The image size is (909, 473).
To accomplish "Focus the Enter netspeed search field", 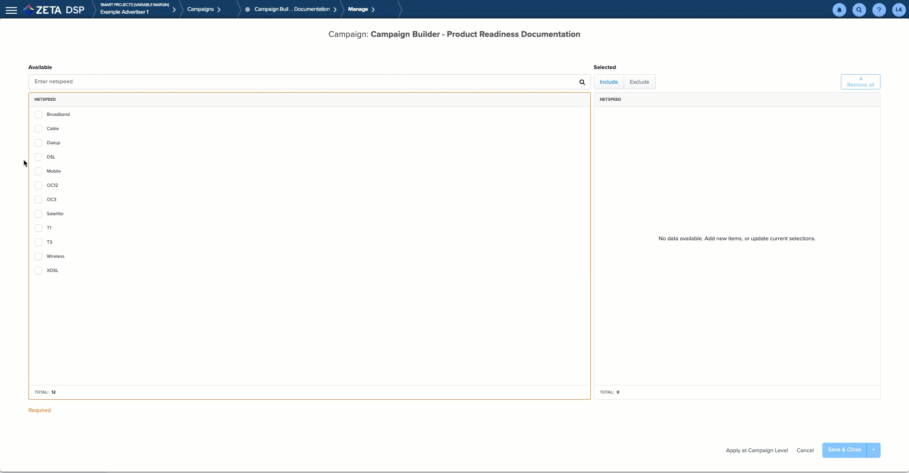I will [x=303, y=82].
